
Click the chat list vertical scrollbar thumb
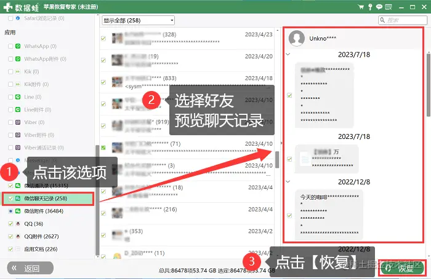coord(277,160)
